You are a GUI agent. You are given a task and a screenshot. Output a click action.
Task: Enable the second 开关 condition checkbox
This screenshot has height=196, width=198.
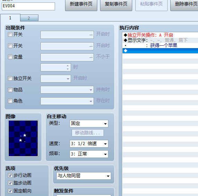tap(10, 46)
